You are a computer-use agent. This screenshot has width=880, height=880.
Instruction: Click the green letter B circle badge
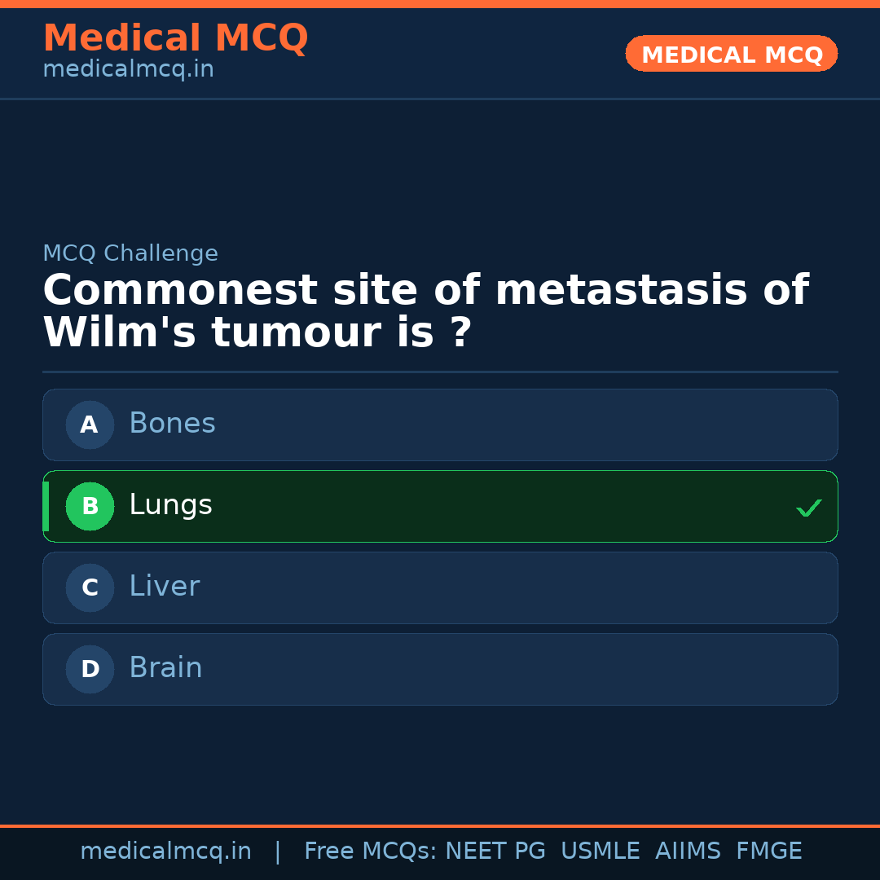(90, 506)
